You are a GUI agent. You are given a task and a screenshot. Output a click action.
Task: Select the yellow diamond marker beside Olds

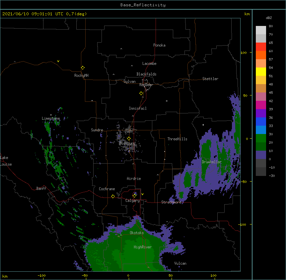click(x=129, y=139)
